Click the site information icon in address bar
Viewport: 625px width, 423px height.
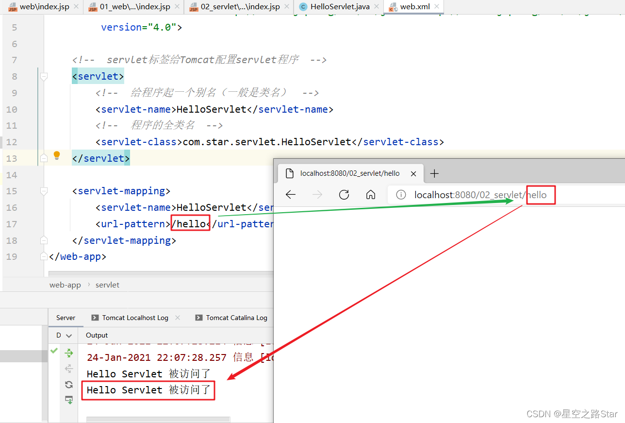[x=401, y=195]
